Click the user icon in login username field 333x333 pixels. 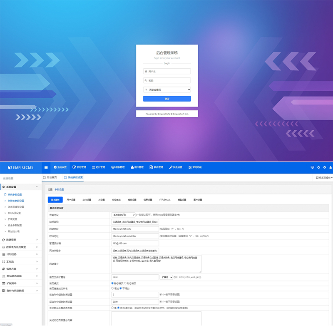(x=146, y=71)
